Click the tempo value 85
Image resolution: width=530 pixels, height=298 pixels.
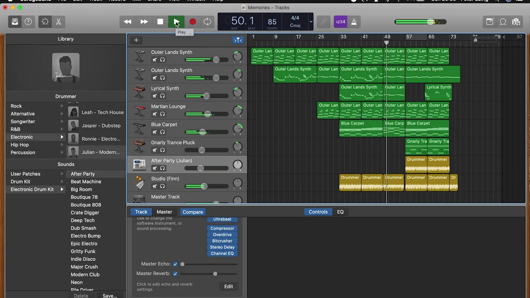point(272,22)
